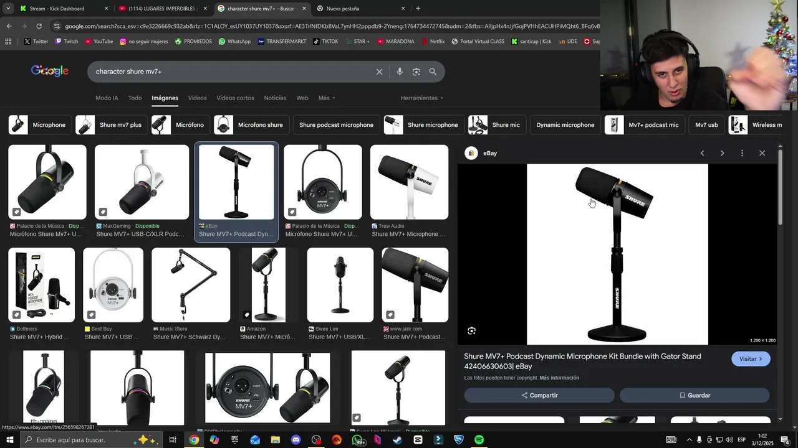Open Epic Games launcher from taskbar
The width and height of the screenshot is (798, 448).
coord(234,440)
